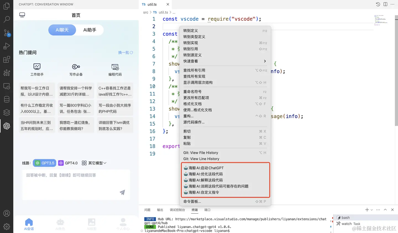Select the bash terminal entry
The image size is (398, 233).
pyautogui.click(x=365, y=218)
